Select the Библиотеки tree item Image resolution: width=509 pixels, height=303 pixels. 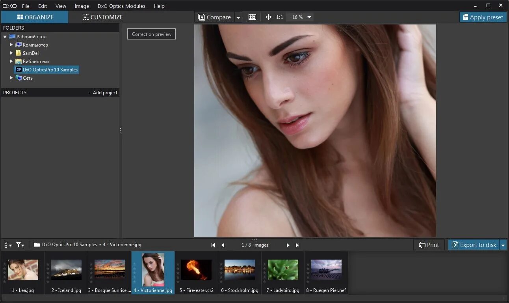32,62
